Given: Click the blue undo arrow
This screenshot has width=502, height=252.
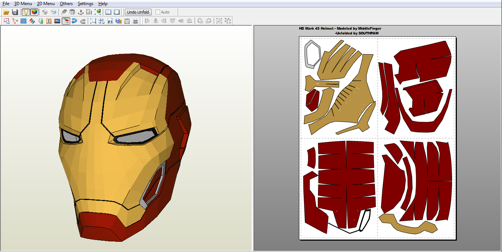Looking at the screenshot, I should tap(74, 21).
